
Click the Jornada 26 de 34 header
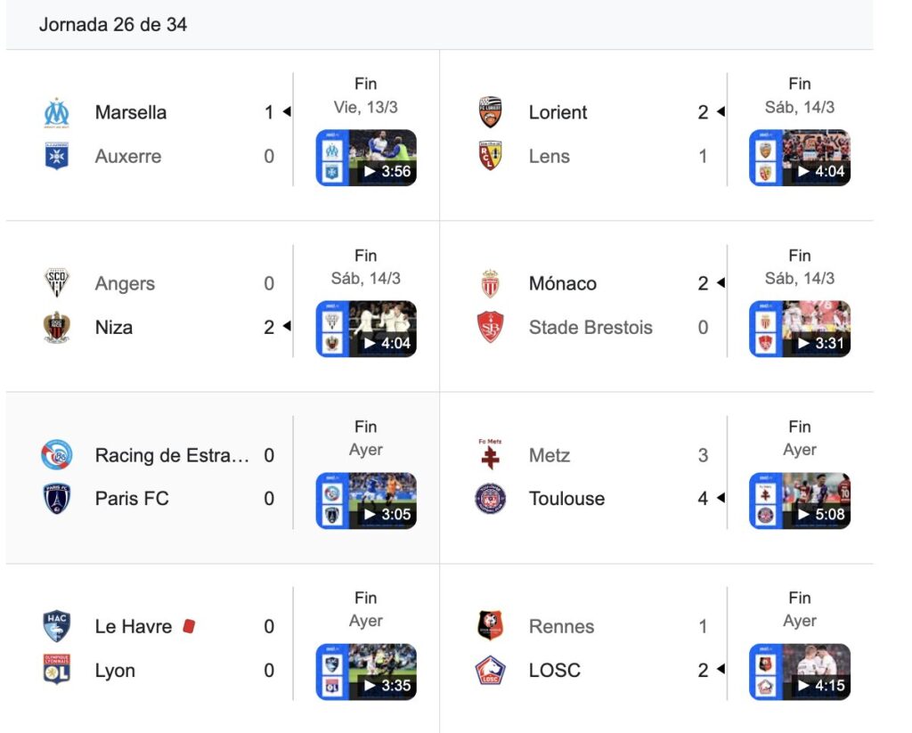113,25
